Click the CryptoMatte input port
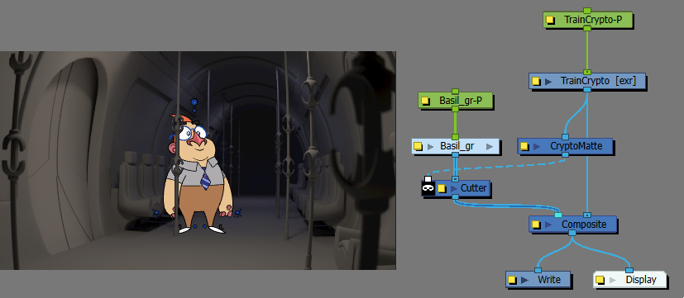This screenshot has width=684, height=298. pyautogui.click(x=565, y=137)
